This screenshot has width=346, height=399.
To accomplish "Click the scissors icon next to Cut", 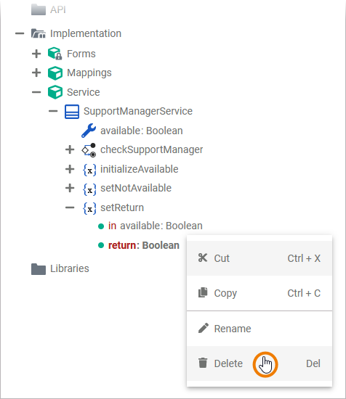I will coord(203,258).
